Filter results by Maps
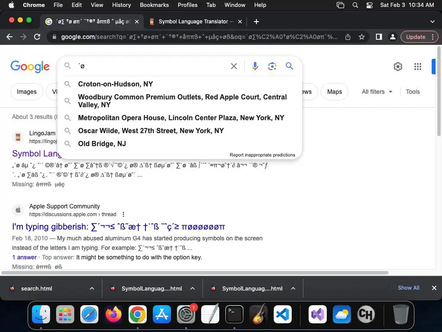The image size is (442, 332). coord(335,92)
